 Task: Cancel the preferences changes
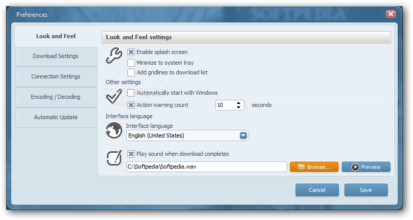pos(317,190)
